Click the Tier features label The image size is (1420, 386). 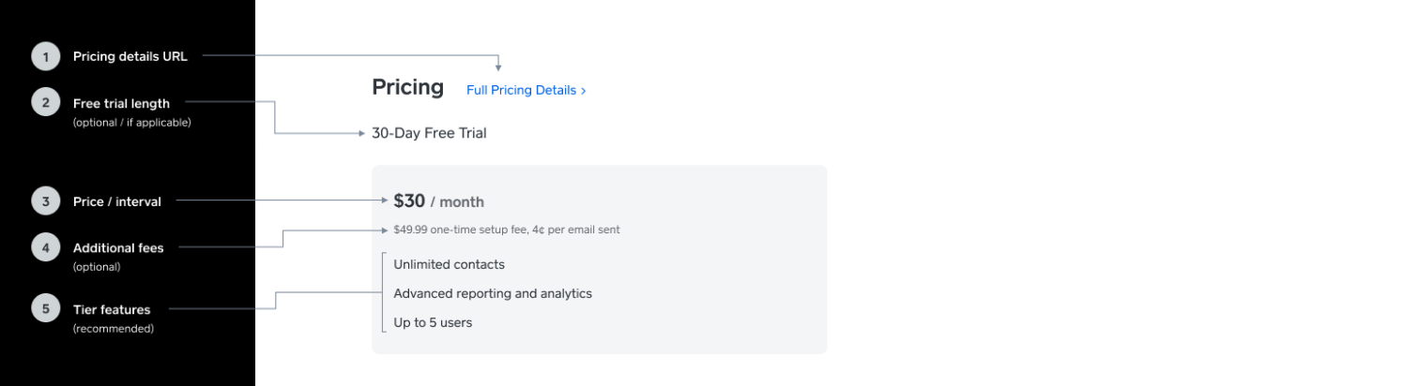pos(112,309)
